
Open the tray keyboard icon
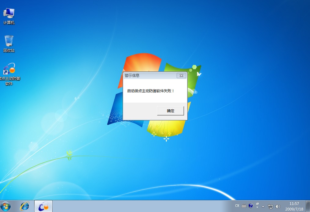tap(244, 206)
